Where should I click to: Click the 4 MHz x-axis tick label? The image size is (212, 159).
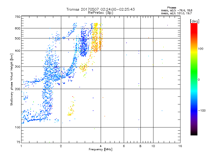(101, 146)
